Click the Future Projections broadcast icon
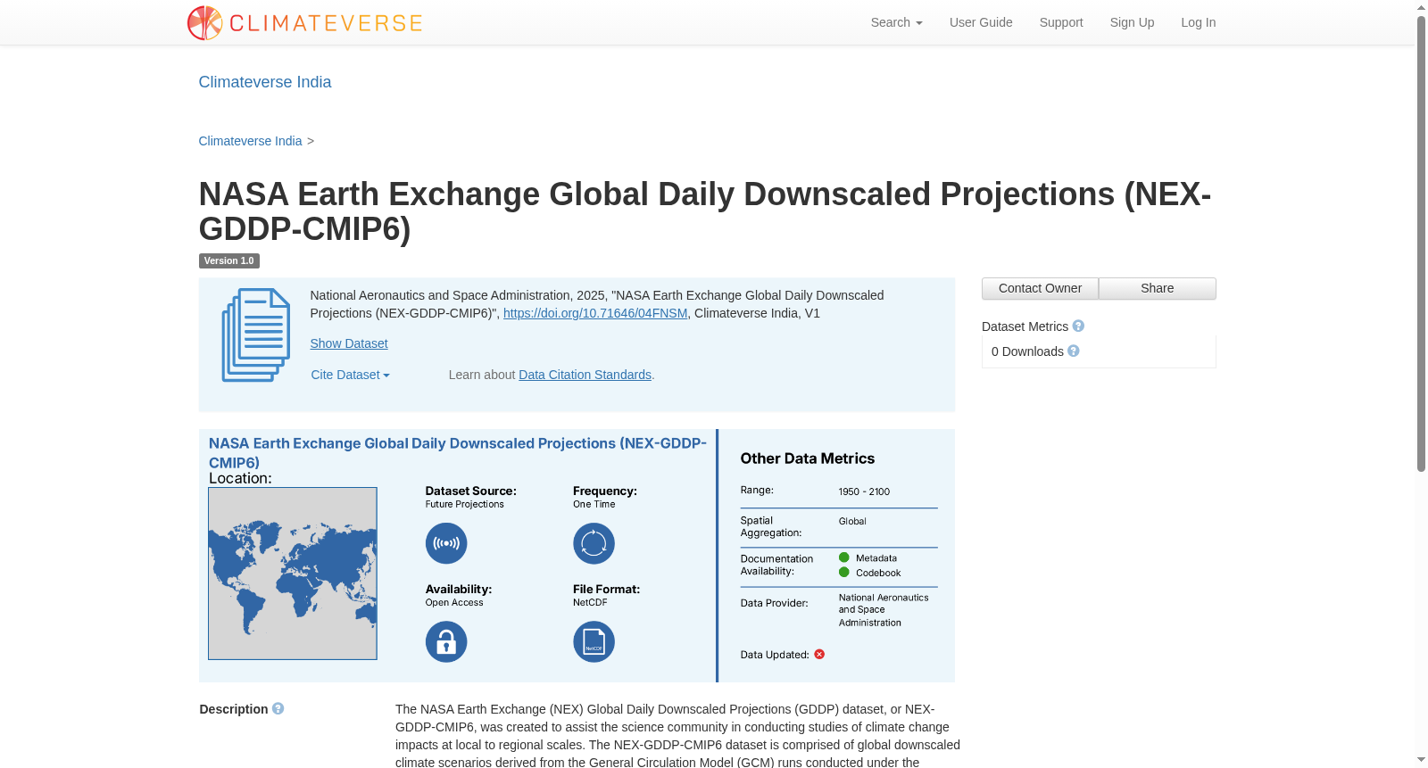The image size is (1428, 768). click(446, 543)
